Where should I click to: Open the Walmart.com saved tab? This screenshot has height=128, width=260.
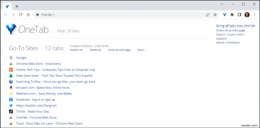point(44,94)
